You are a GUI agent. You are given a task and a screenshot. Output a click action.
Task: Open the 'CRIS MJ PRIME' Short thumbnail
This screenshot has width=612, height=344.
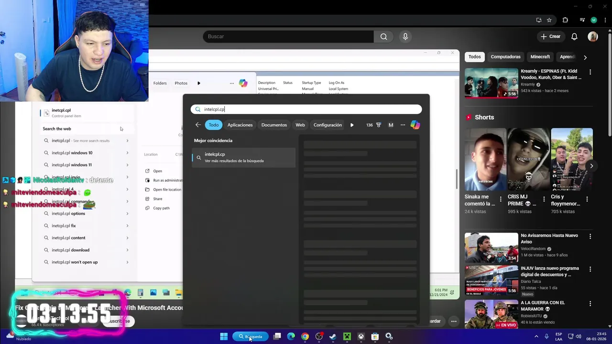point(528,160)
